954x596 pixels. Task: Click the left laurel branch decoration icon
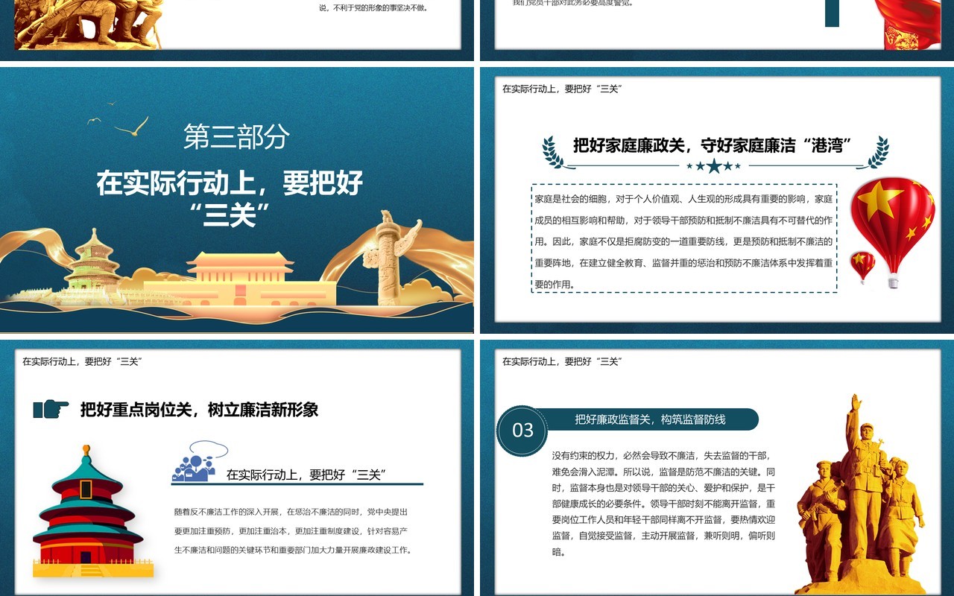pos(553,152)
